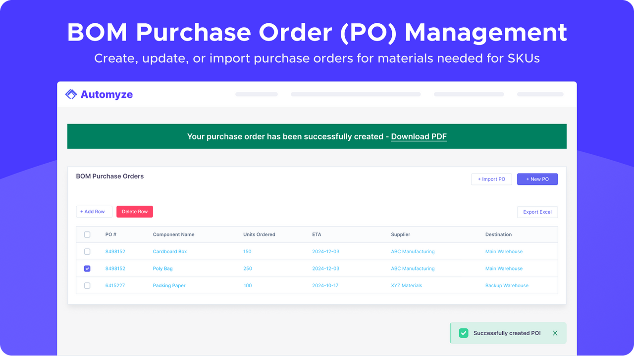Click the Successfully created PO! message text

(507, 333)
